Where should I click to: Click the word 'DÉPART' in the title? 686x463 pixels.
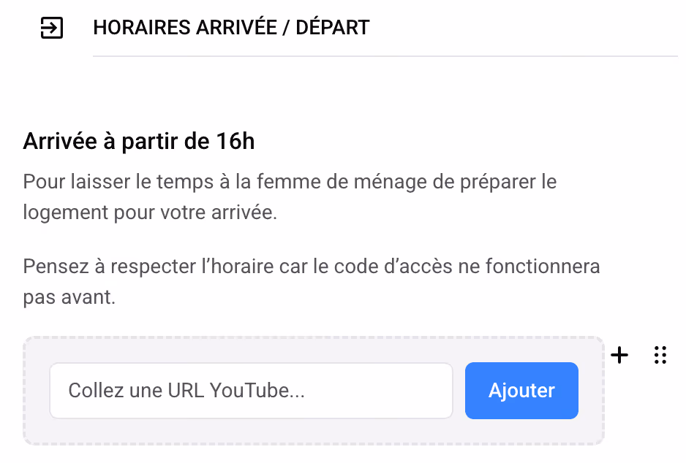[x=333, y=28]
